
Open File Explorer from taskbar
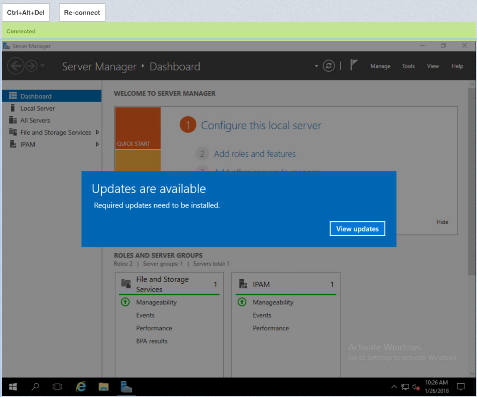point(103,387)
